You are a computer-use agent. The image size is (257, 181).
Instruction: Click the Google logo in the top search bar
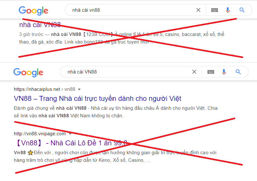tap(33, 11)
